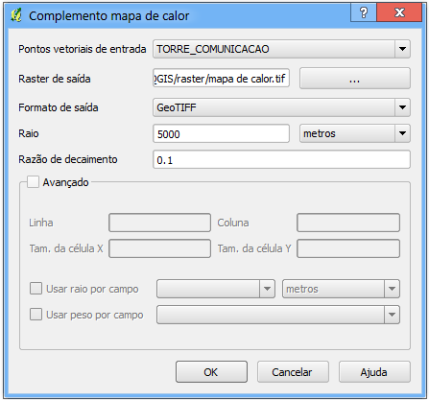Click the Raio input field showing 5000
429x400 pixels.
221,133
